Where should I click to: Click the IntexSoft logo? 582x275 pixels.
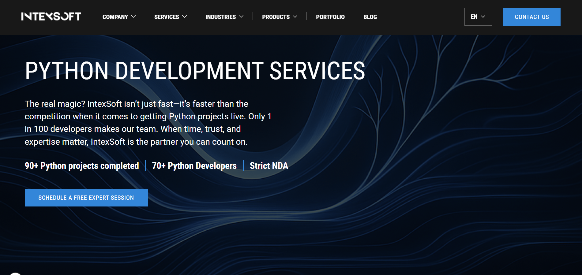[x=51, y=17]
